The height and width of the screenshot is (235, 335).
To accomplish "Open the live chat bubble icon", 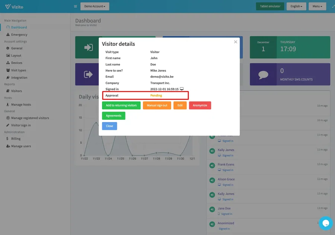I will pos(325,223).
